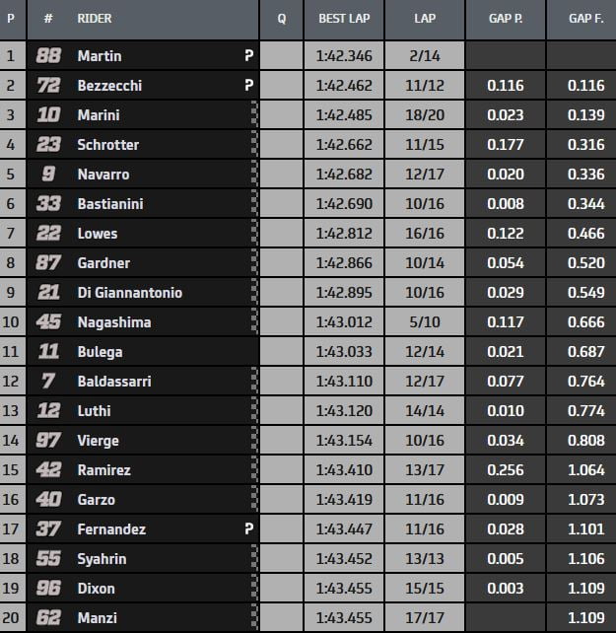
Task: Click the checkered flag next to Navarro
Action: click(254, 175)
